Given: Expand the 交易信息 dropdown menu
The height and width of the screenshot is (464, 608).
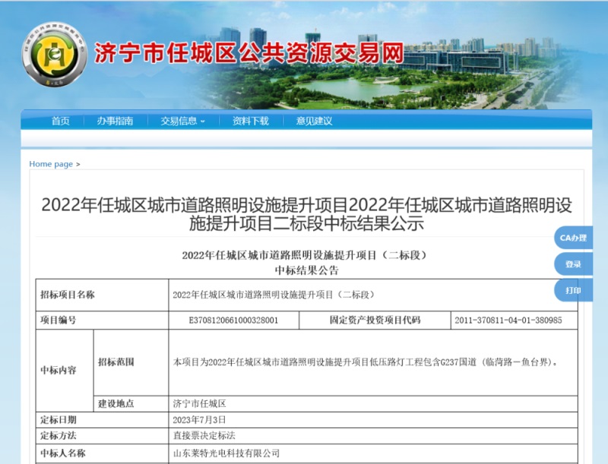Looking at the screenshot, I should (x=182, y=122).
